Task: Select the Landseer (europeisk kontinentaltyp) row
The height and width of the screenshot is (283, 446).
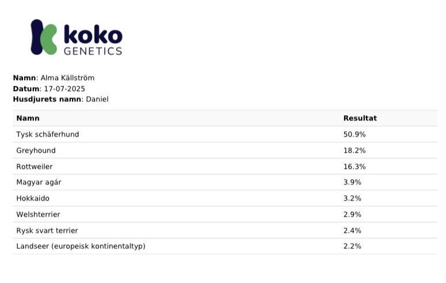Action: click(225, 246)
